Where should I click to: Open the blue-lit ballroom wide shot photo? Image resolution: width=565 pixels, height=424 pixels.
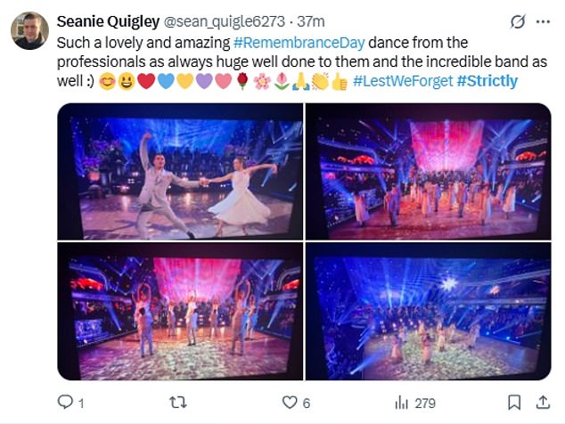coord(429,311)
